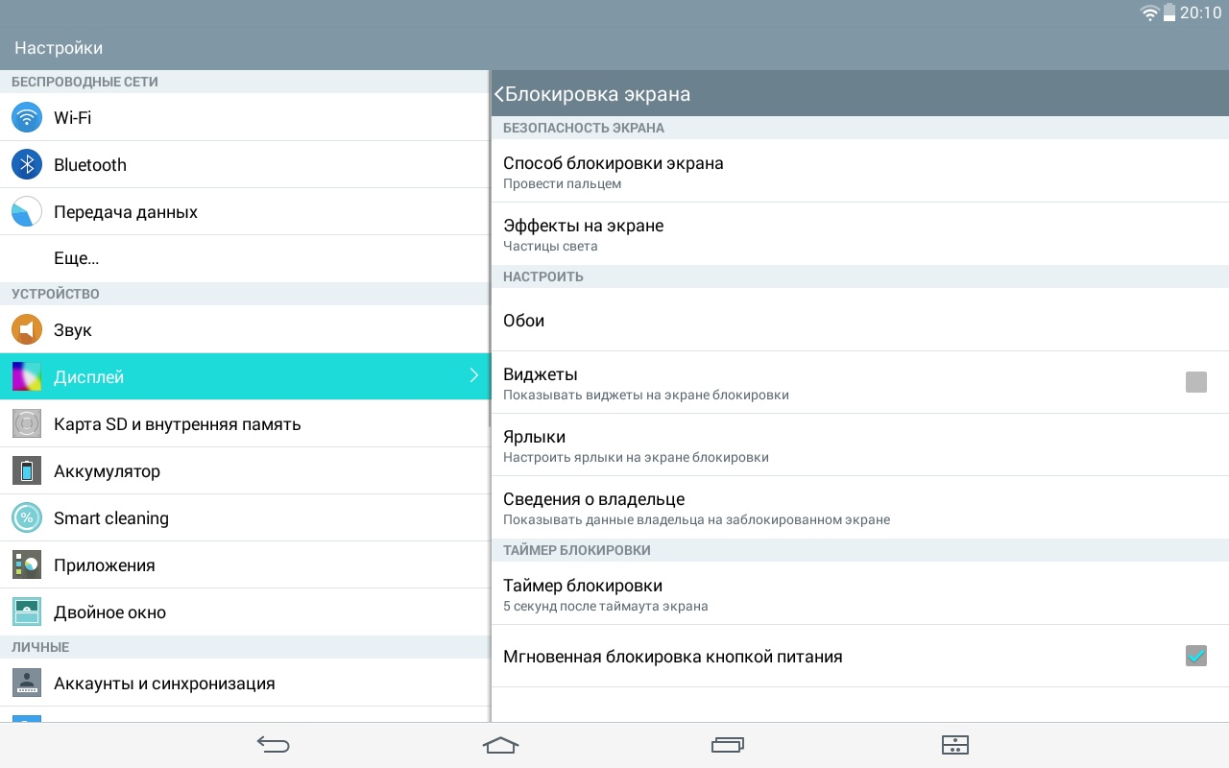Uncheck instant lock by power button checkbox
Viewport: 1229px width, 768px height.
(x=1195, y=657)
